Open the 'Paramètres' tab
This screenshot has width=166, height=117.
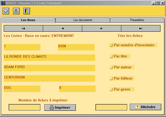137,20
